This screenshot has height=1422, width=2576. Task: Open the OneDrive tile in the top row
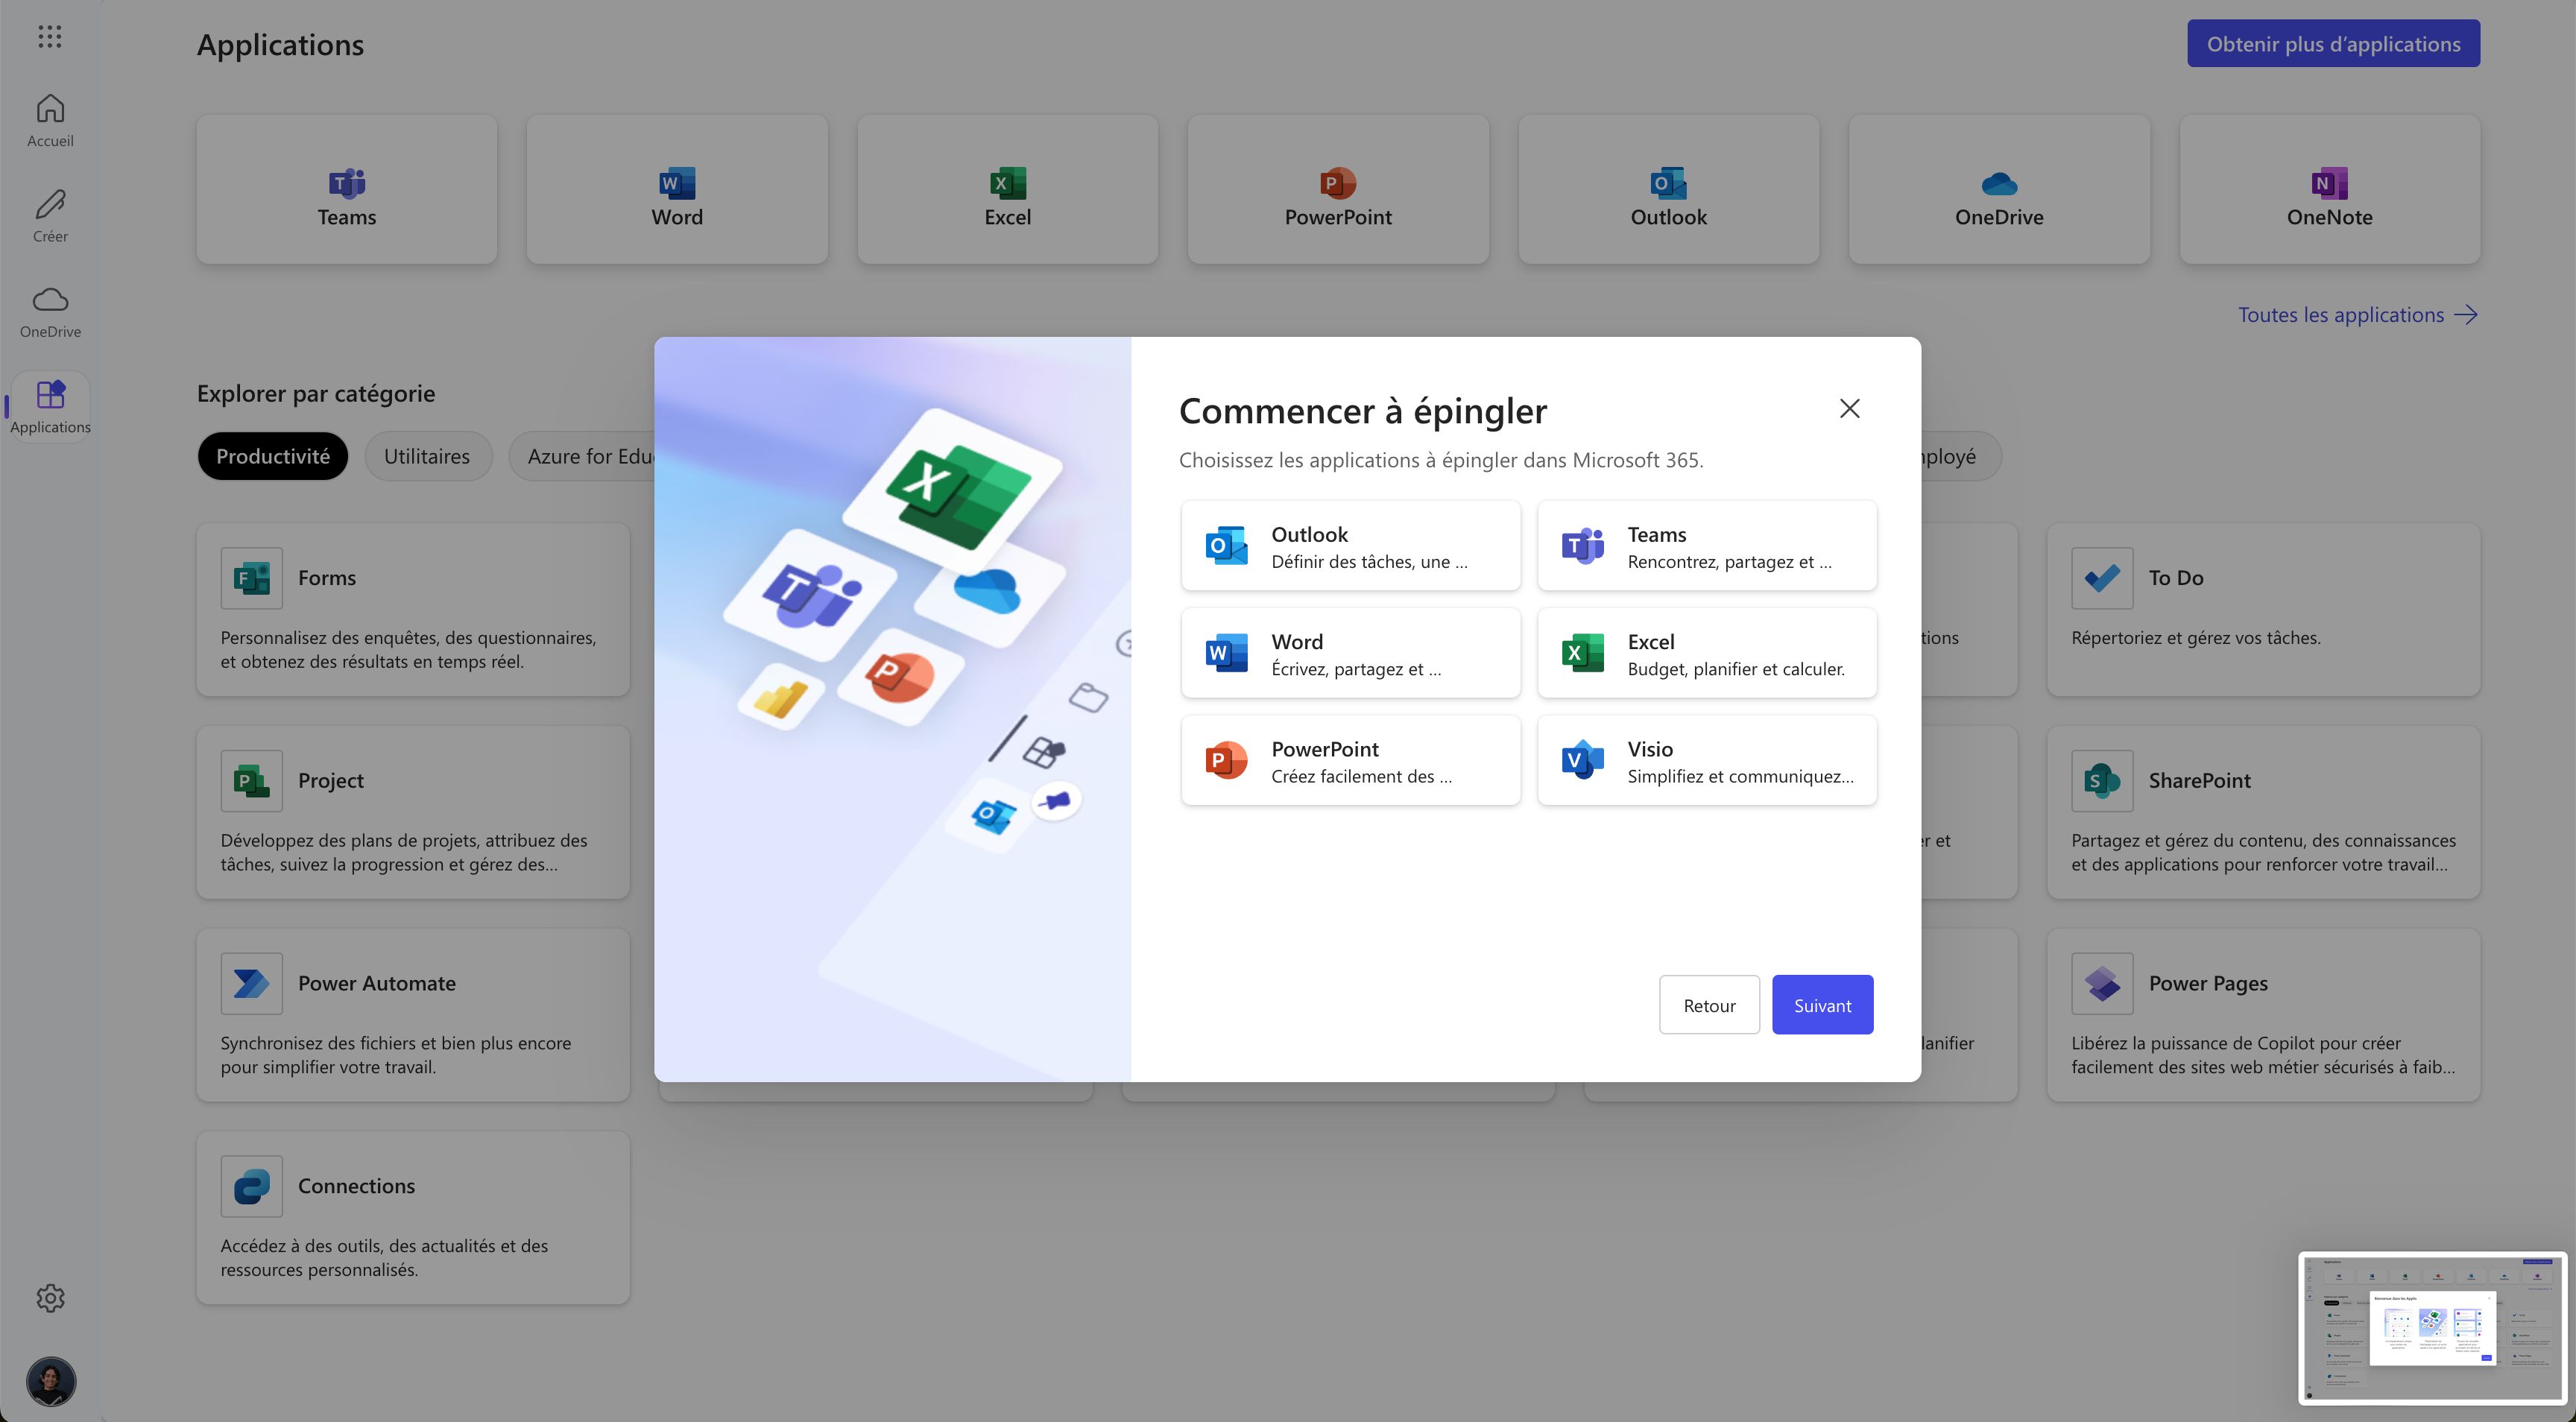1999,189
